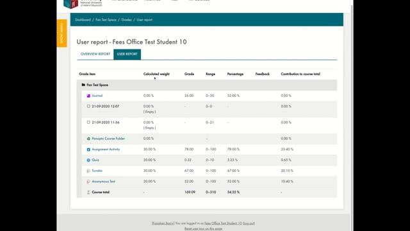Click the Calculated weight column header
410x231 pixels.
(x=156, y=74)
